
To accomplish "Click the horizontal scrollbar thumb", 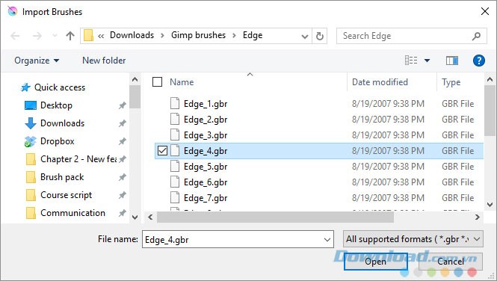I will click(x=275, y=217).
